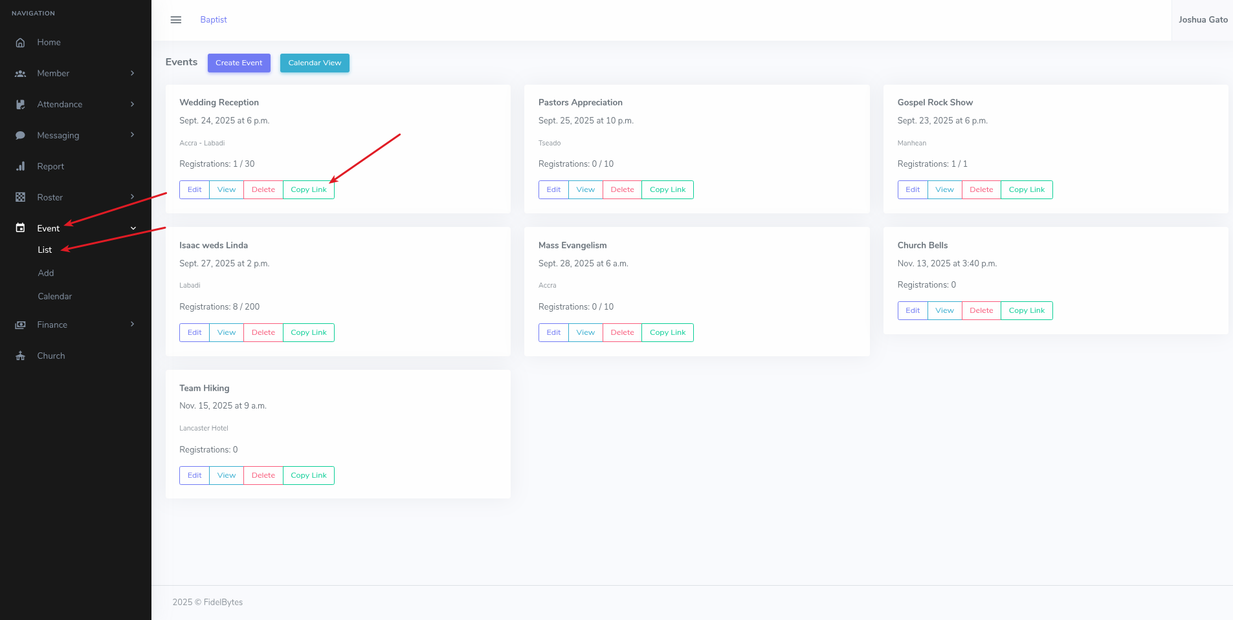Copy link for Wedding Reception event
The image size is (1233, 620).
[309, 190]
